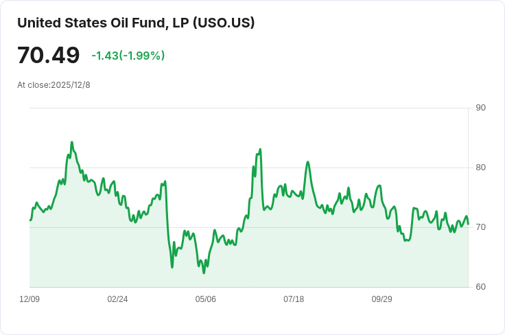
Task: Click the rightmost end of the price line
Action: pyautogui.click(x=468, y=222)
